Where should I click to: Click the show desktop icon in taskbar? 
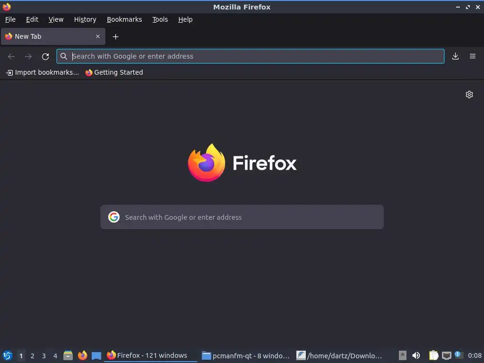[x=96, y=356]
